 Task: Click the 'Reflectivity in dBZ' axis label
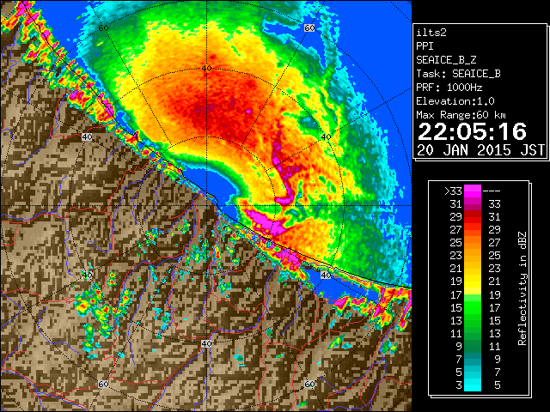pos(522,288)
